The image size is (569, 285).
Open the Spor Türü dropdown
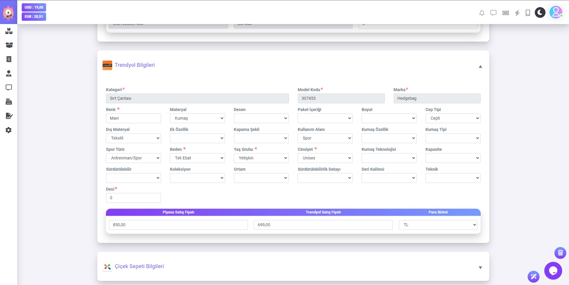tap(133, 158)
